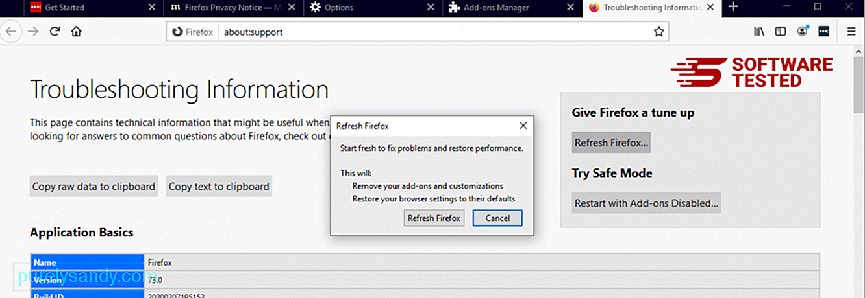Click the dark extension icon in toolbar
Screen dimensions: 865x298
pos(824,31)
